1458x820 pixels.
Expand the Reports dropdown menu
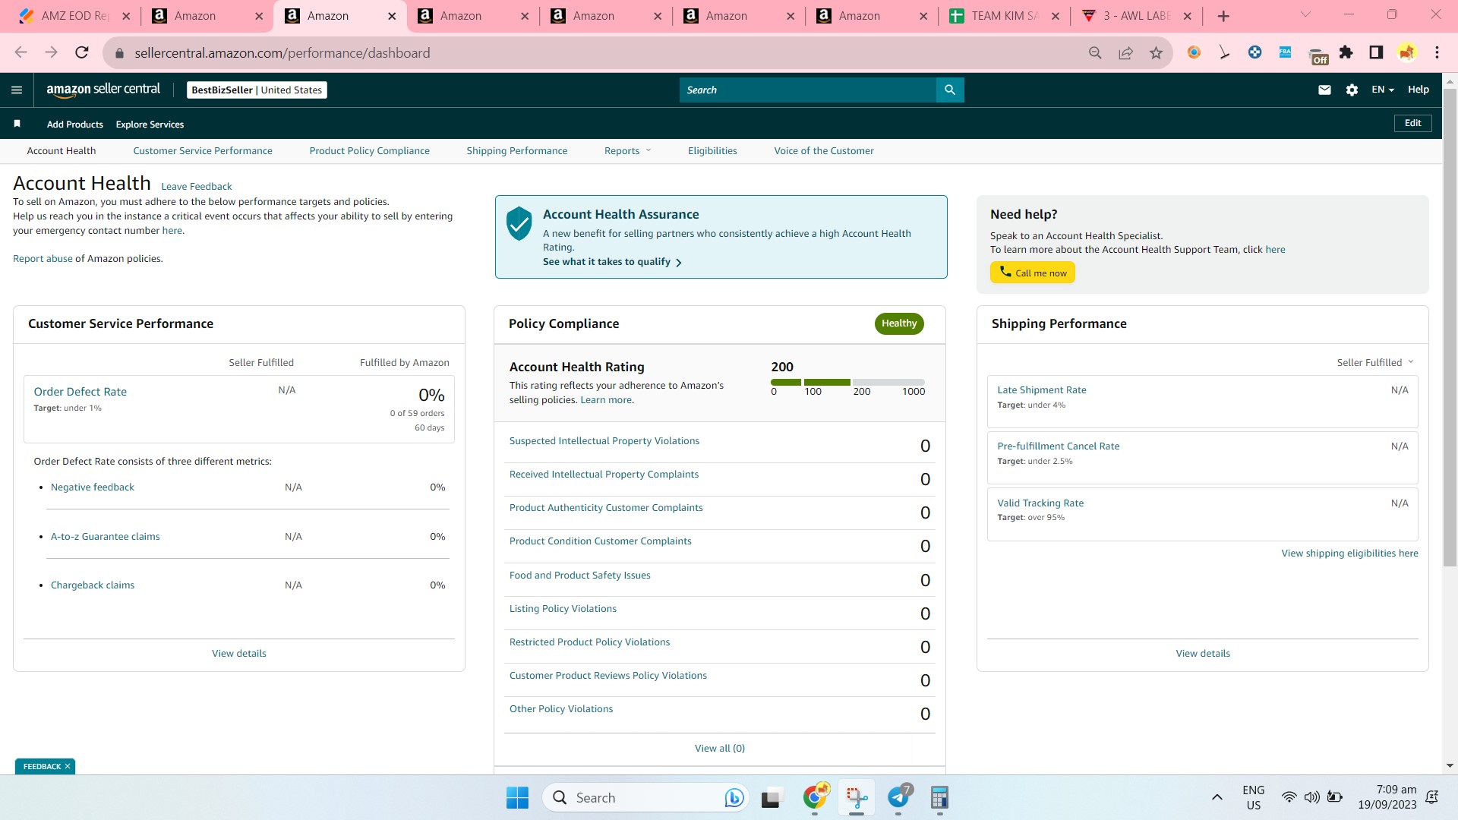[x=627, y=150]
